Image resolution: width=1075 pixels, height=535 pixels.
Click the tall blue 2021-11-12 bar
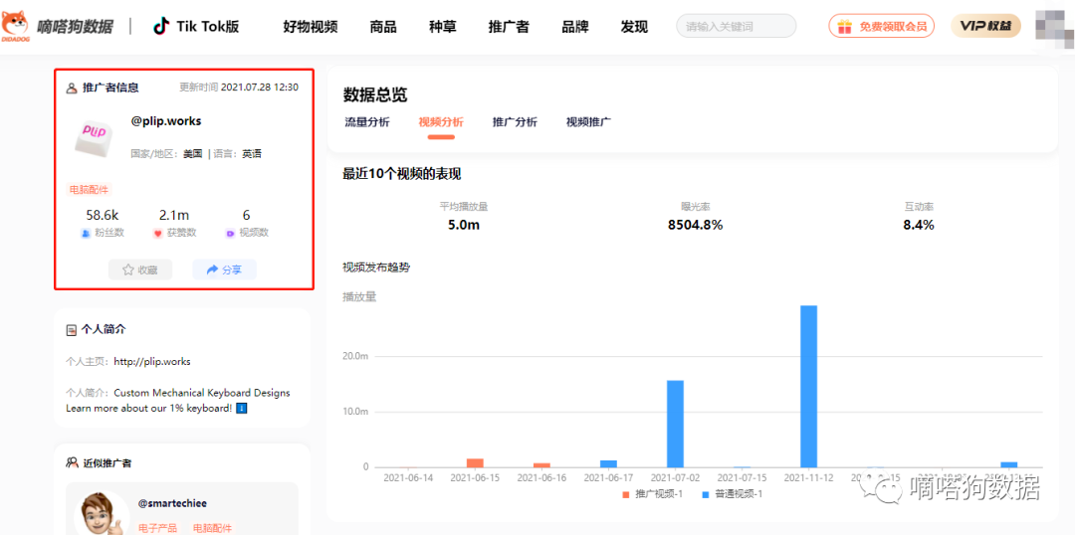point(809,386)
